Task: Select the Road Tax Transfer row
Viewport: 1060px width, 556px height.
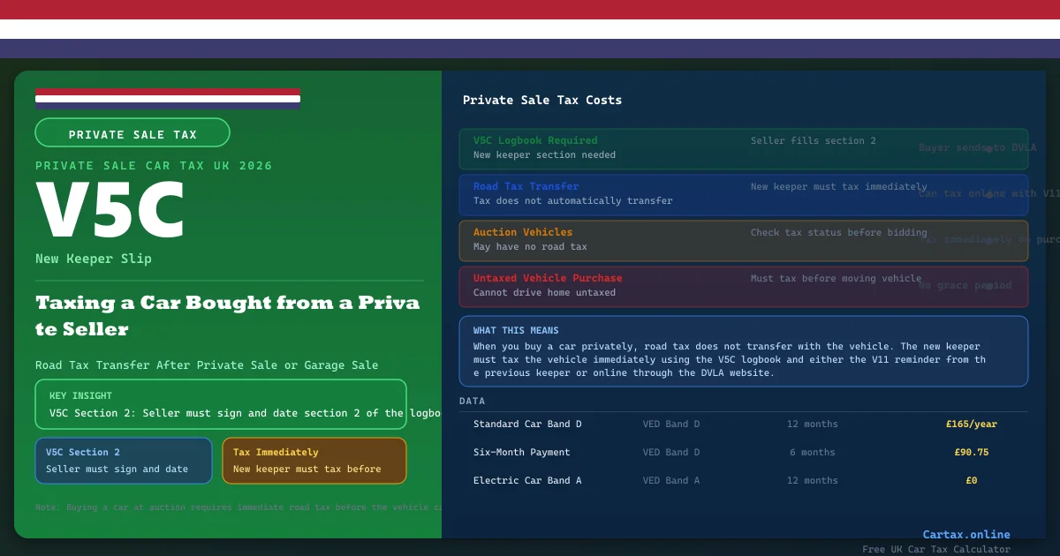Action: (x=742, y=194)
